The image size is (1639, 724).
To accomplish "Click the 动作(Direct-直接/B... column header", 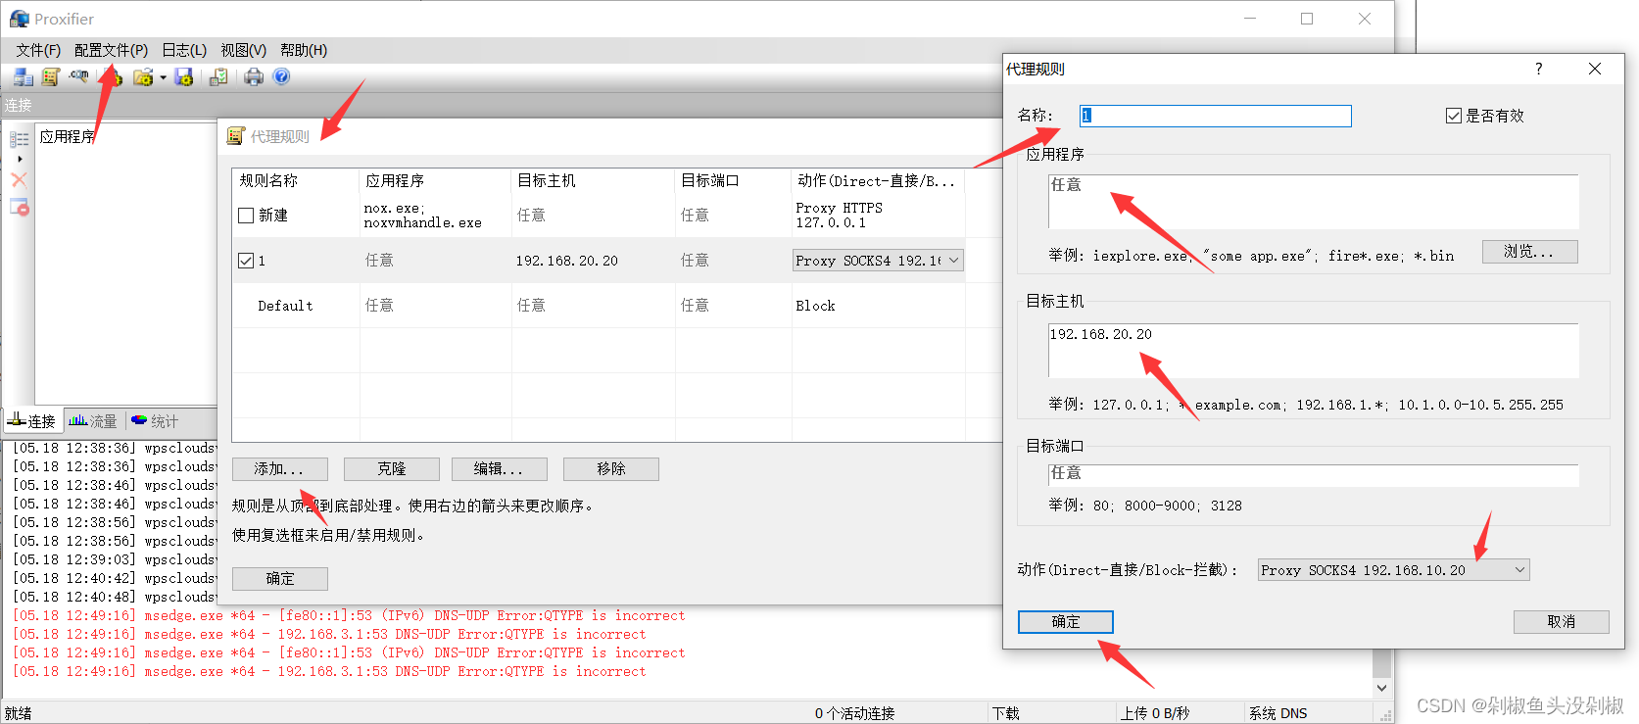I will click(x=878, y=181).
